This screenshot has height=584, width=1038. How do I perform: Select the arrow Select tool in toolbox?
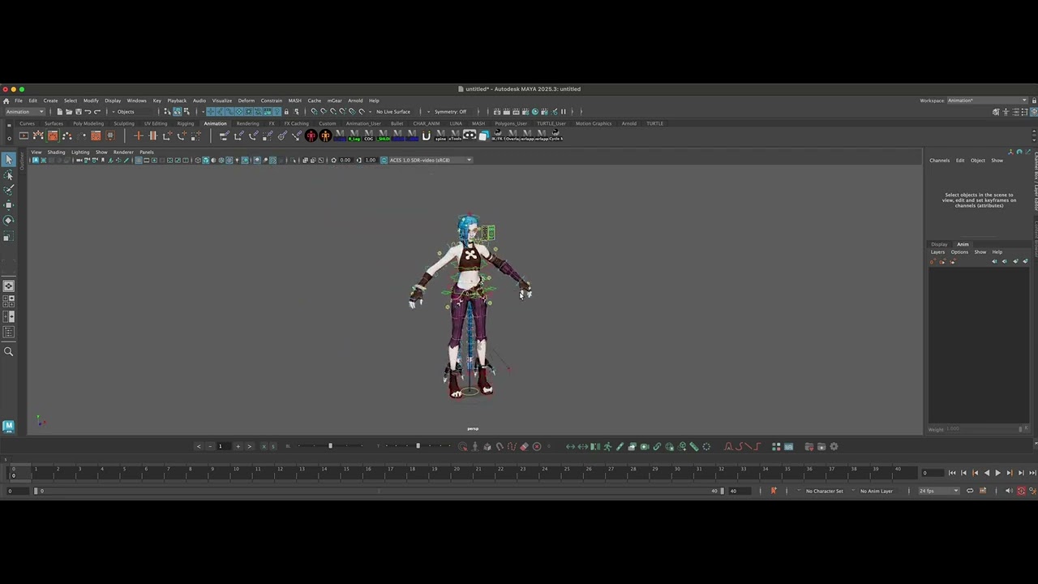tap(8, 159)
